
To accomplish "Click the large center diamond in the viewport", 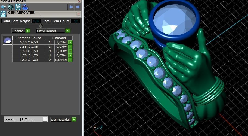I will (175, 20).
